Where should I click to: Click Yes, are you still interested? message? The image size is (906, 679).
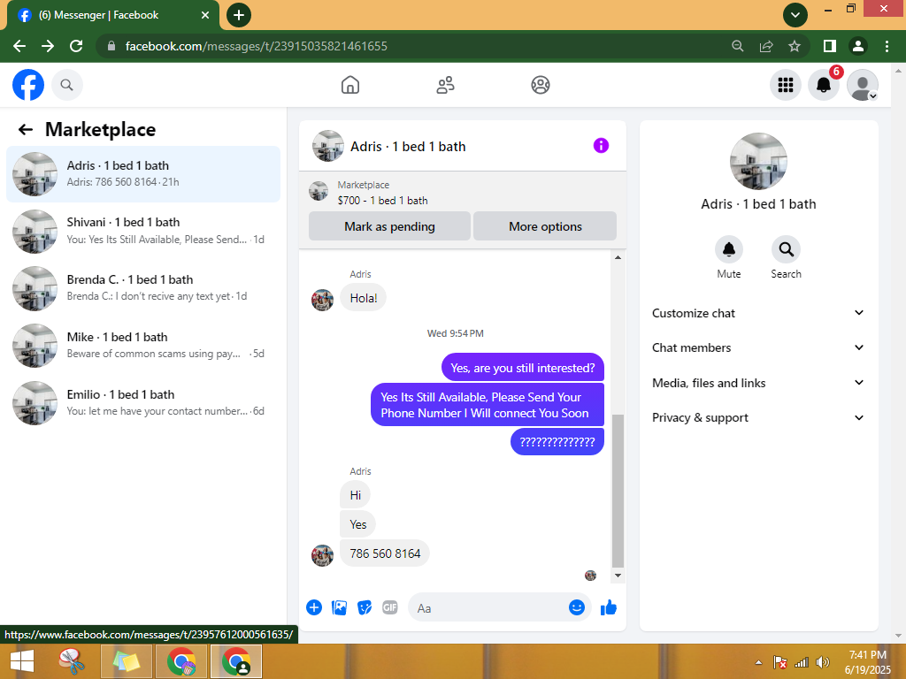pyautogui.click(x=522, y=368)
